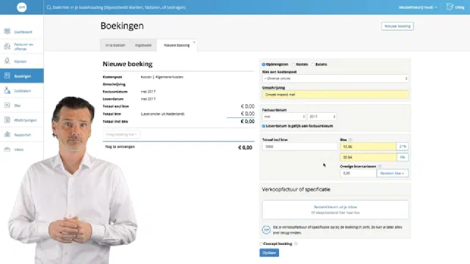Click the Uitleg link in header
The height and width of the screenshot is (264, 470).
[460, 7]
